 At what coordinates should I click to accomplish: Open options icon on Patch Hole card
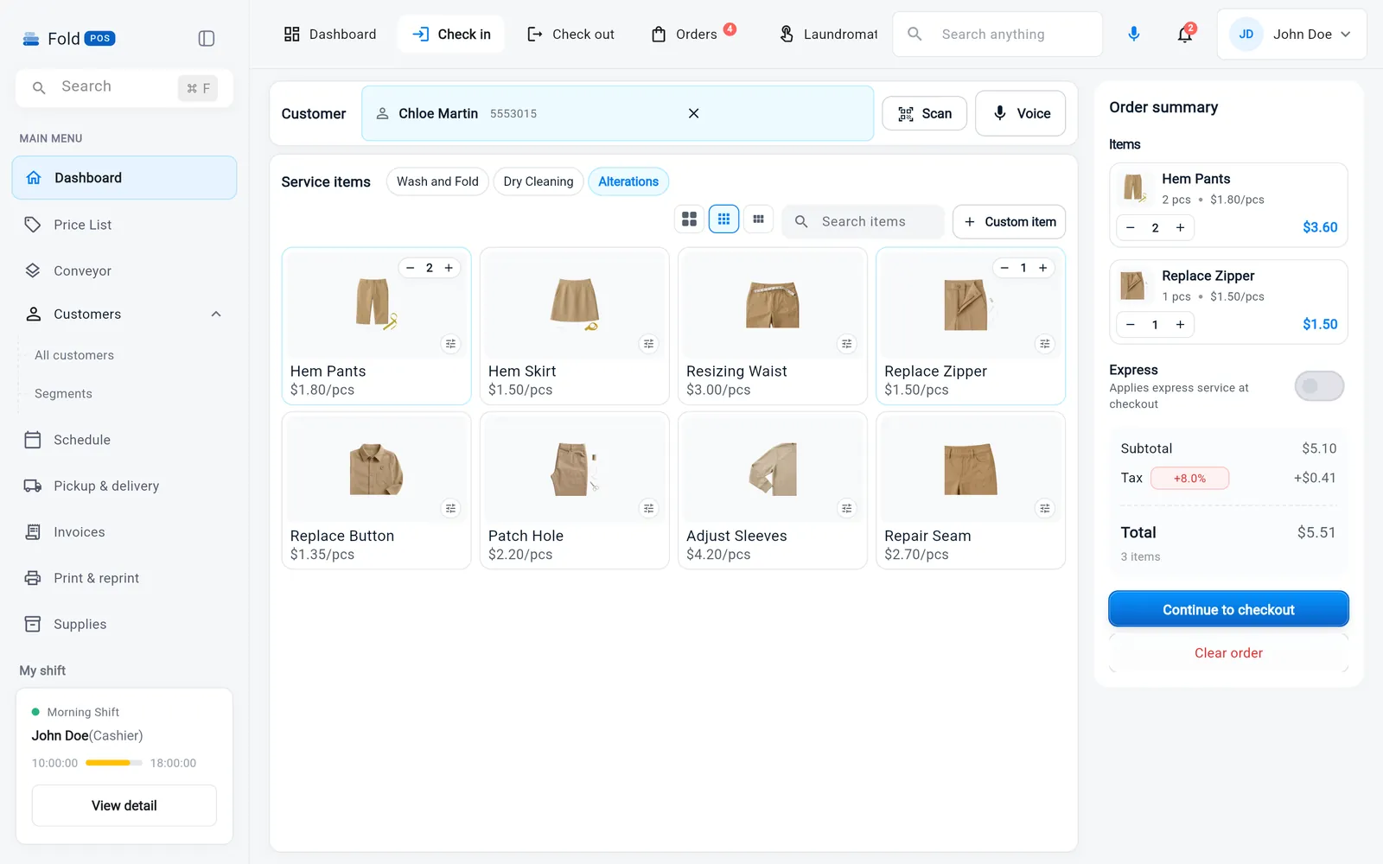pyautogui.click(x=648, y=508)
